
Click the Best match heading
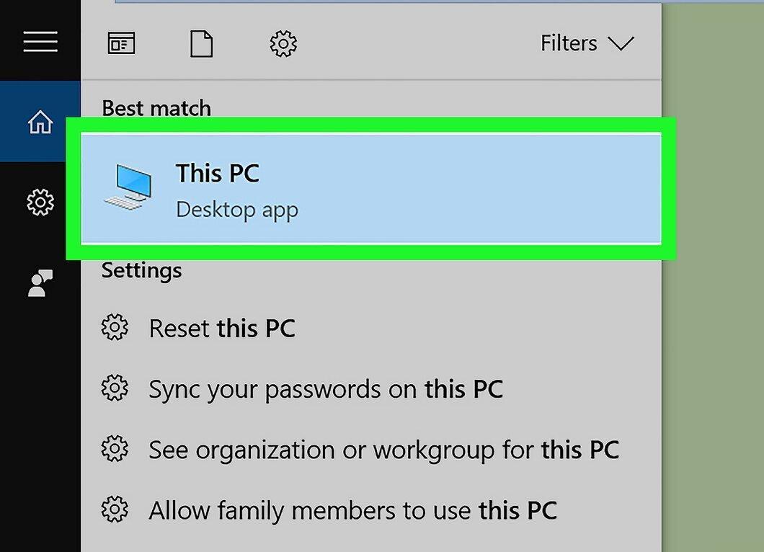coord(156,107)
